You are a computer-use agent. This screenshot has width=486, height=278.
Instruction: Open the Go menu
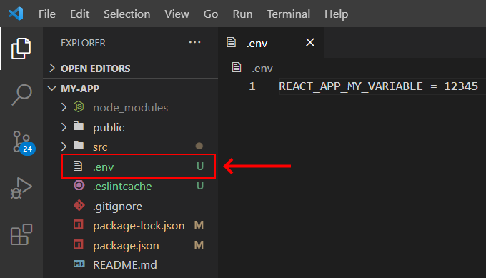coord(211,14)
